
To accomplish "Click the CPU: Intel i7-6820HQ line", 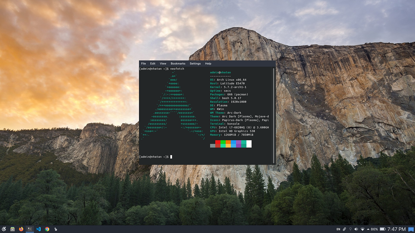I will pyautogui.click(x=239, y=128).
